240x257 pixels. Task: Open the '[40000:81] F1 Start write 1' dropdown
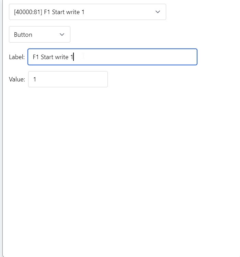click(x=87, y=12)
